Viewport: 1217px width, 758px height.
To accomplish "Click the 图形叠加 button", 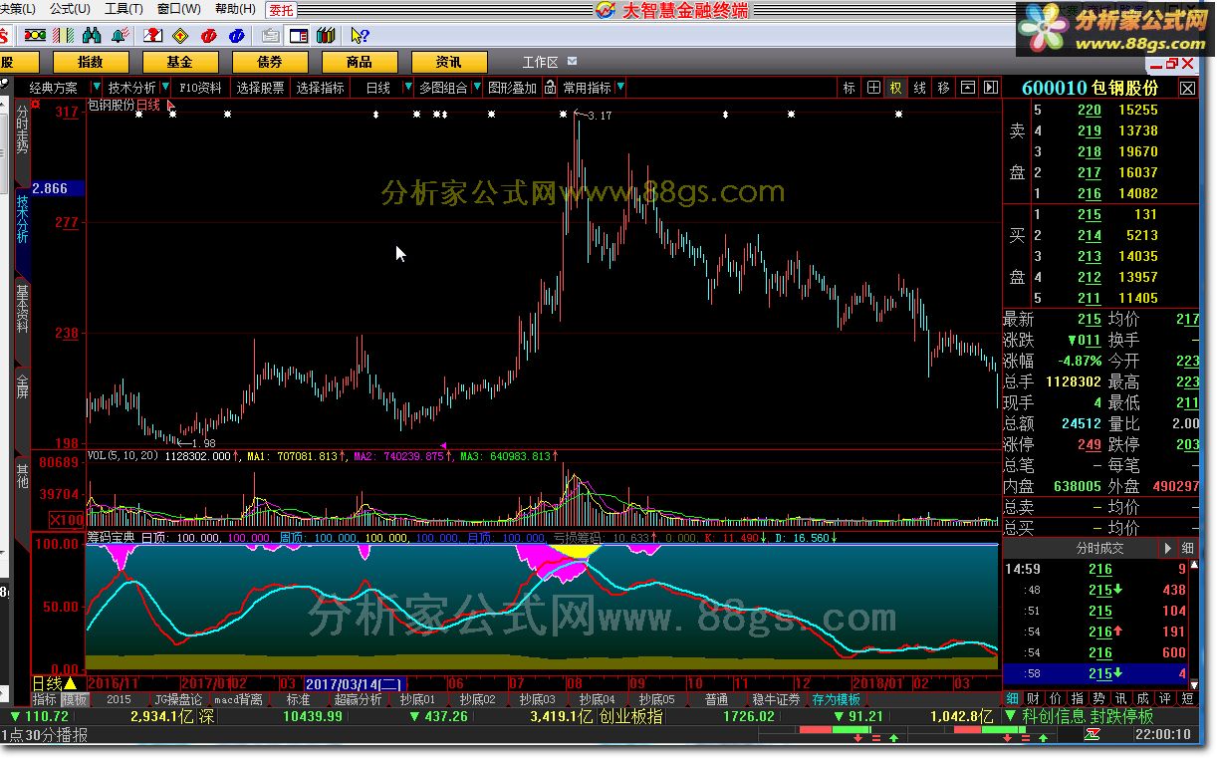I will click(513, 88).
